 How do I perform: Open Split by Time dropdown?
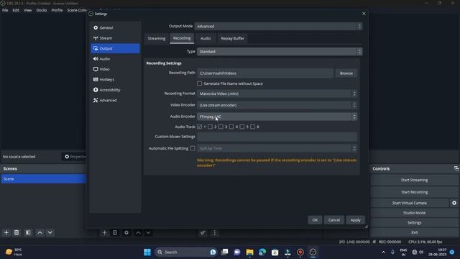point(277,148)
